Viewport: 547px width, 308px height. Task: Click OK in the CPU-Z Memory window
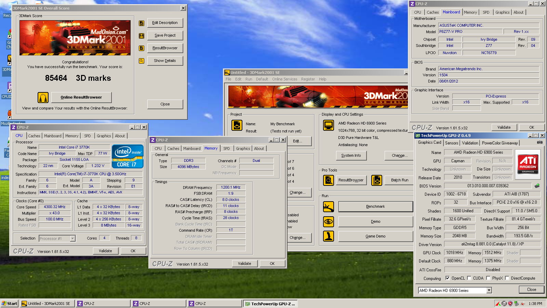click(x=272, y=264)
